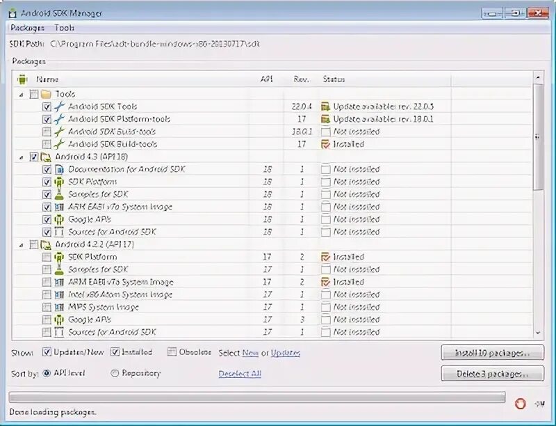Uncheck the API 18 Google APIs checkbox

click(47, 219)
